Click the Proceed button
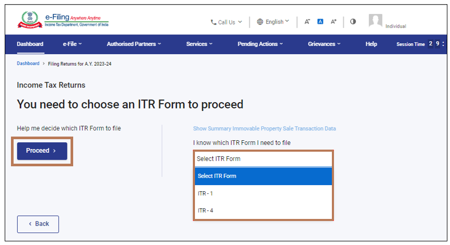450x245 pixels. 42,151
